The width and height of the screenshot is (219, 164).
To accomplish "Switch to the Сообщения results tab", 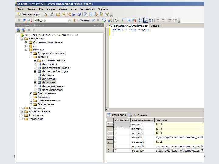I will coord(139,115).
